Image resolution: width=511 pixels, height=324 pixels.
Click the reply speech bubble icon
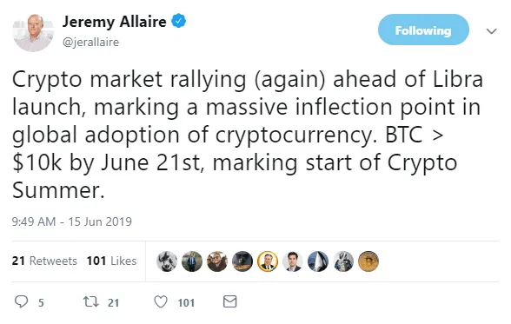tap(22, 301)
